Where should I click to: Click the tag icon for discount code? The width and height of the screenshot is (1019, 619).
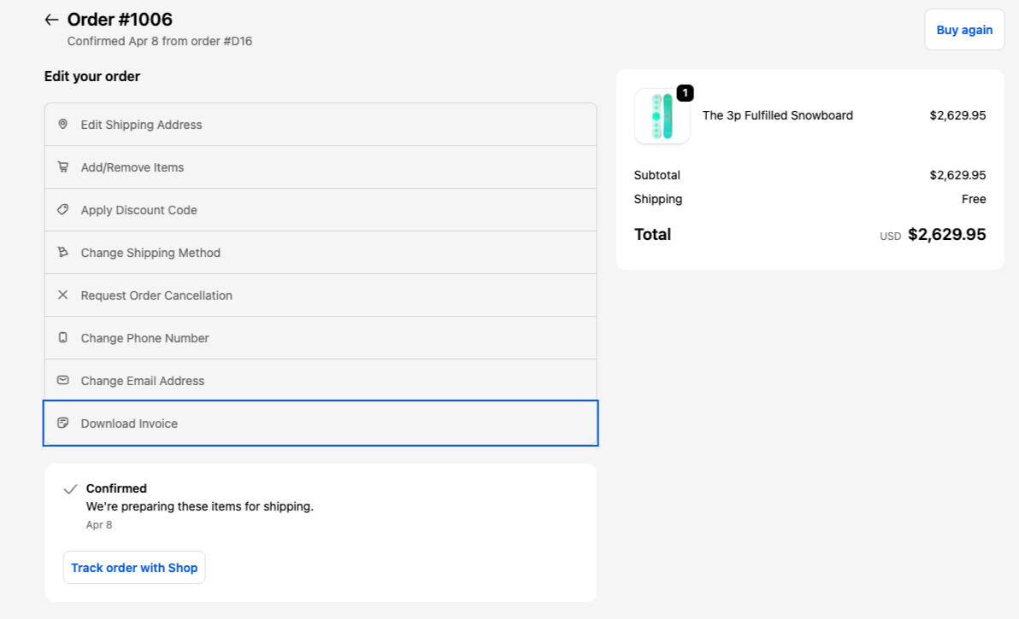pyautogui.click(x=62, y=210)
